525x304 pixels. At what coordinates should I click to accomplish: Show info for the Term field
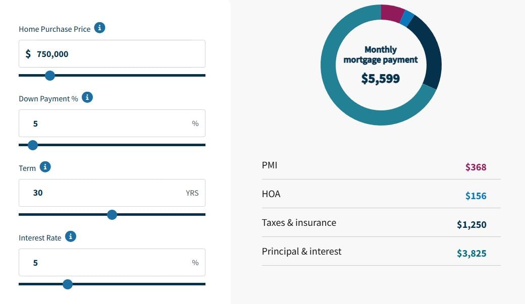45,167
